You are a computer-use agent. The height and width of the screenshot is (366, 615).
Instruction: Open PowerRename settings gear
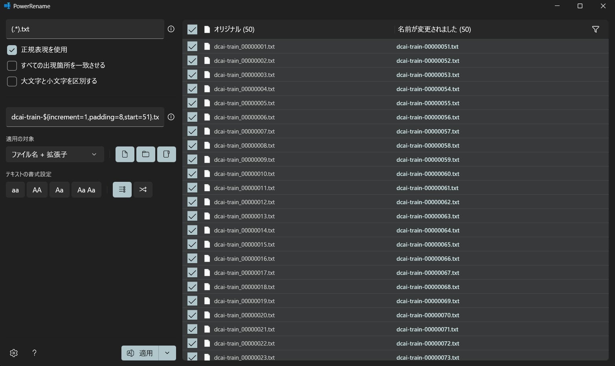point(14,353)
